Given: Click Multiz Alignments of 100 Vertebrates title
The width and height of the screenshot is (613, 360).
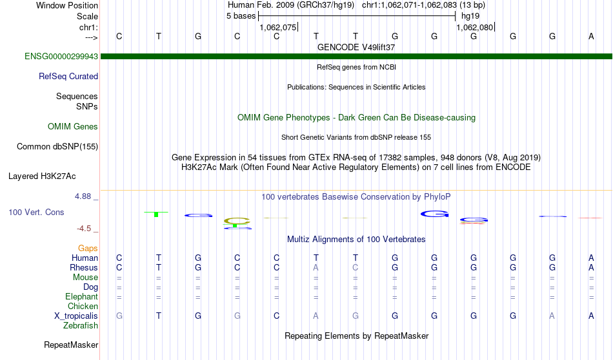Looking at the screenshot, I should click(x=356, y=239).
